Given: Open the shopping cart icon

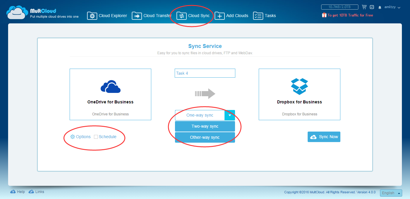Looking at the screenshot, I should tap(364, 7).
